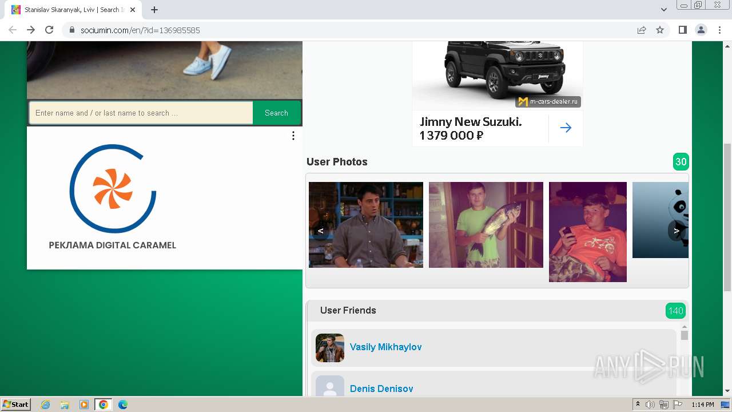
Task: Click the page vertical scrollbar thumb
Action: click(x=727, y=217)
